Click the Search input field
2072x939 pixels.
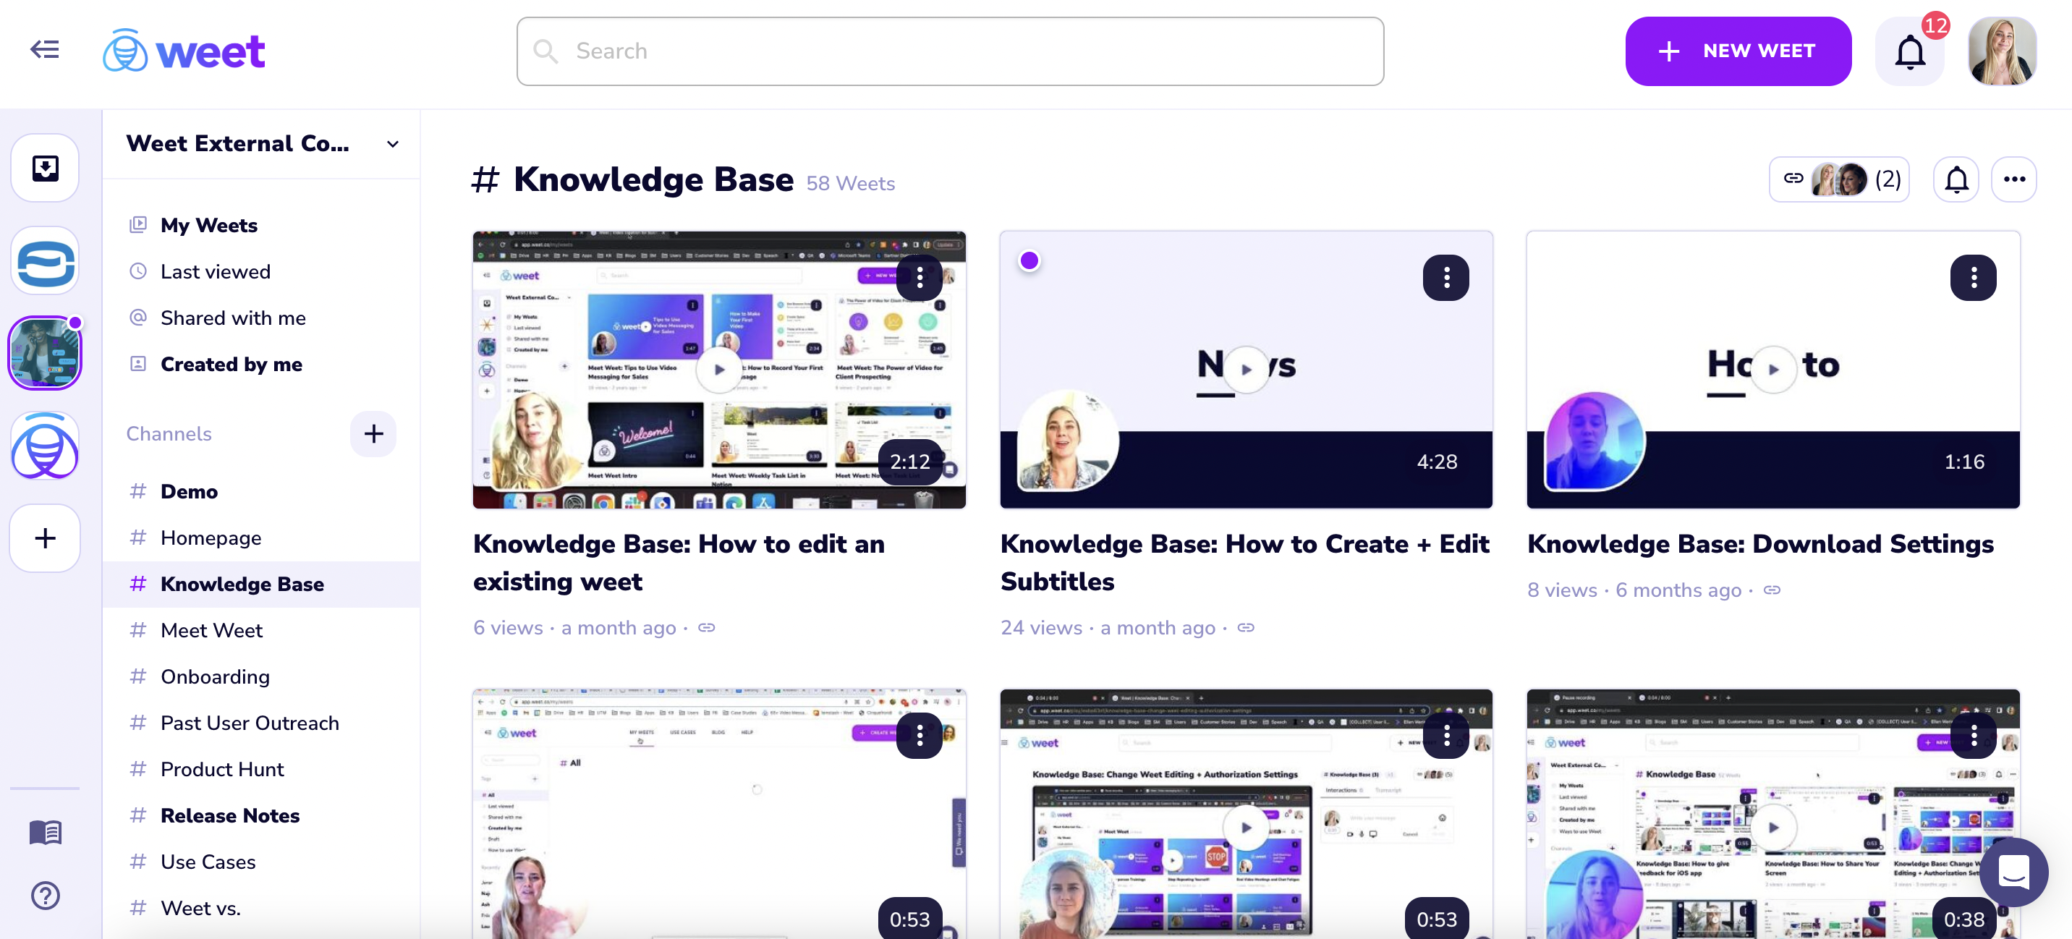pos(885,50)
